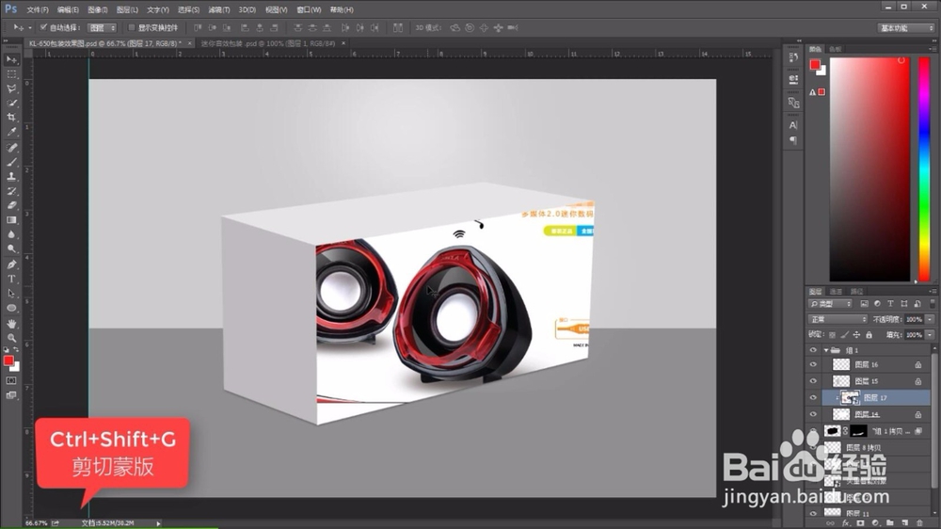Open the 图像(I) menu
This screenshot has width=941, height=529.
97,10
